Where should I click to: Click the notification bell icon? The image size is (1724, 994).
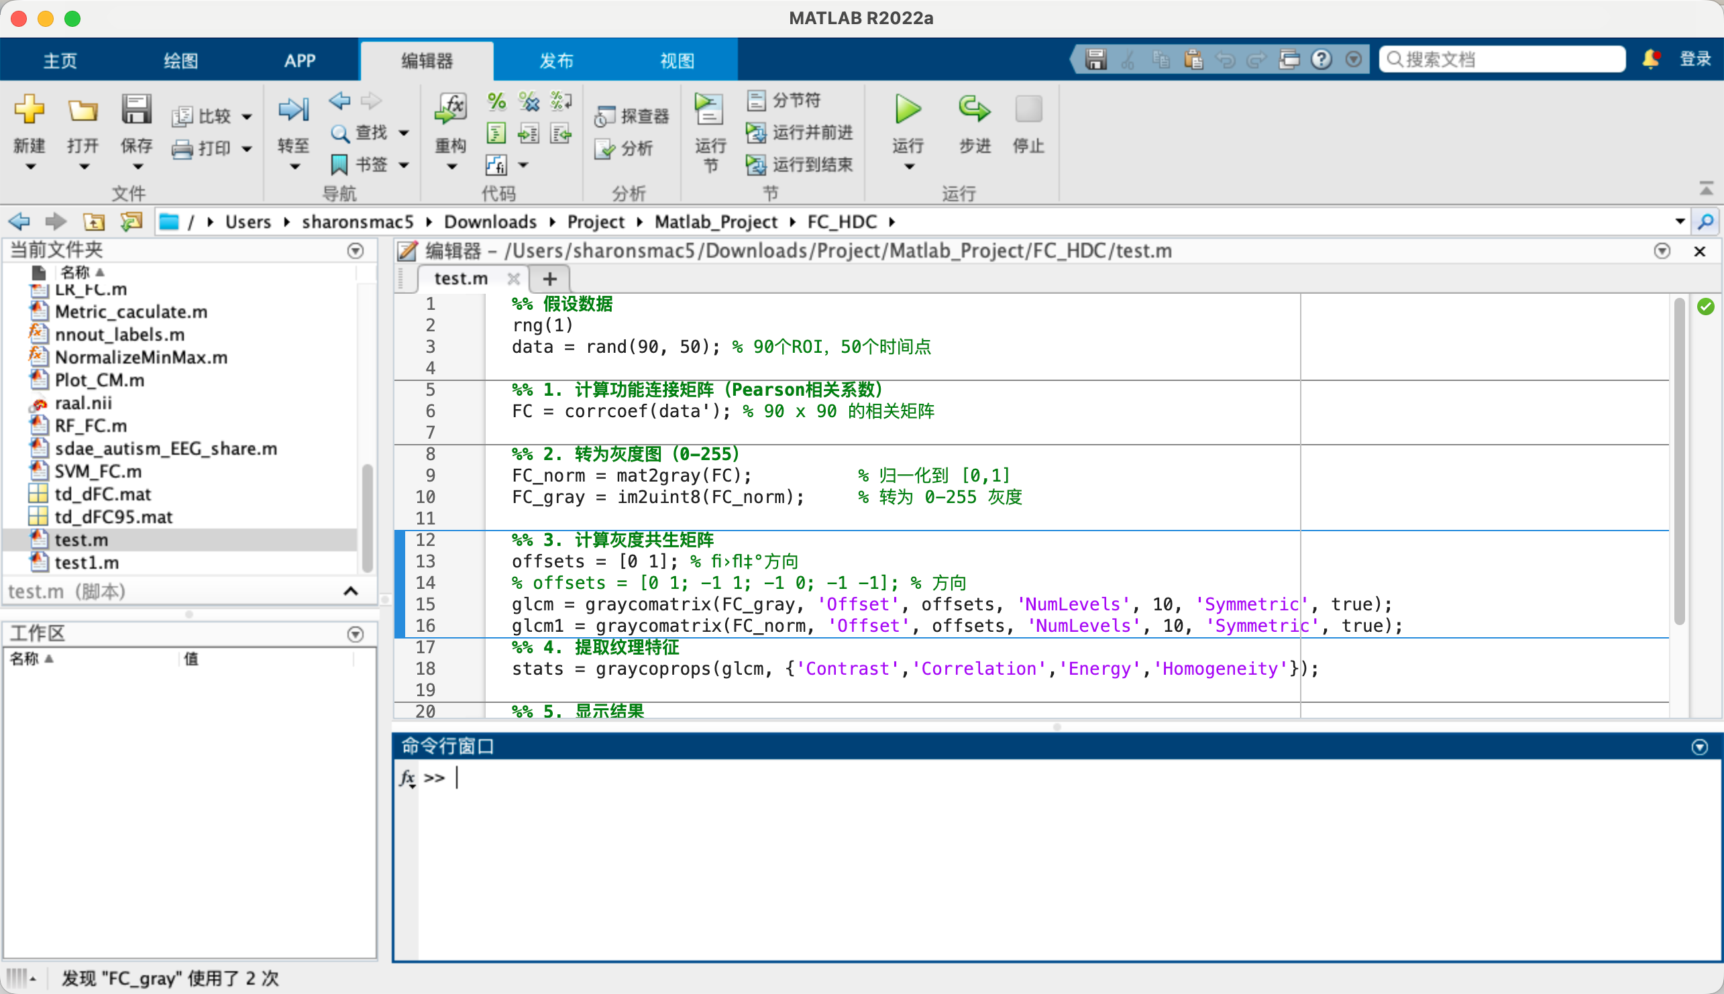pyautogui.click(x=1651, y=60)
